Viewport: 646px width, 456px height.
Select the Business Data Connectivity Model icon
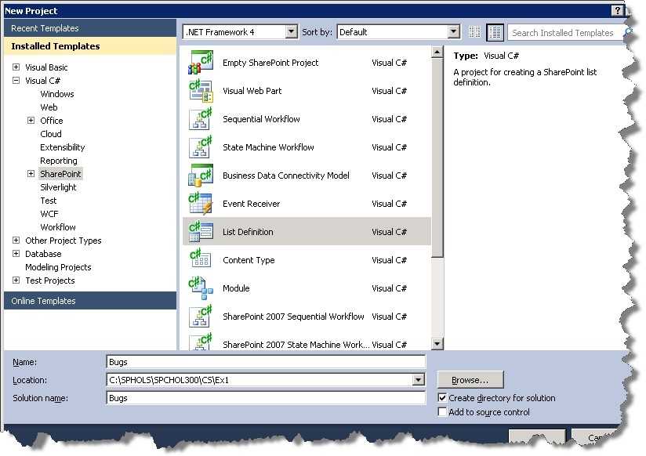[201, 176]
